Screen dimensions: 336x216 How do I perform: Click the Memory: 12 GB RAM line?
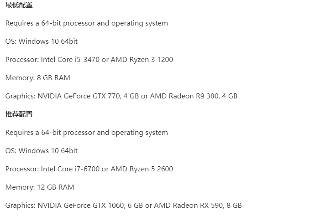pyautogui.click(x=40, y=187)
